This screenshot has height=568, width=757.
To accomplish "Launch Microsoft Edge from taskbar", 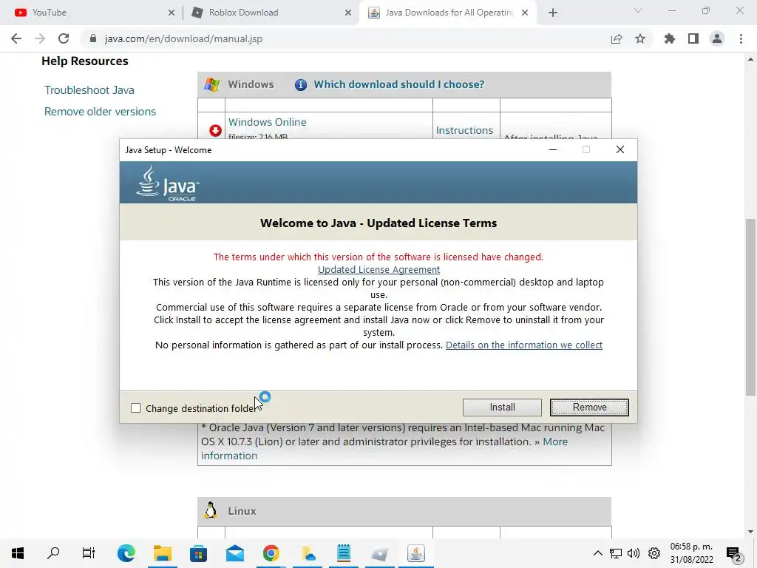I will (x=126, y=553).
